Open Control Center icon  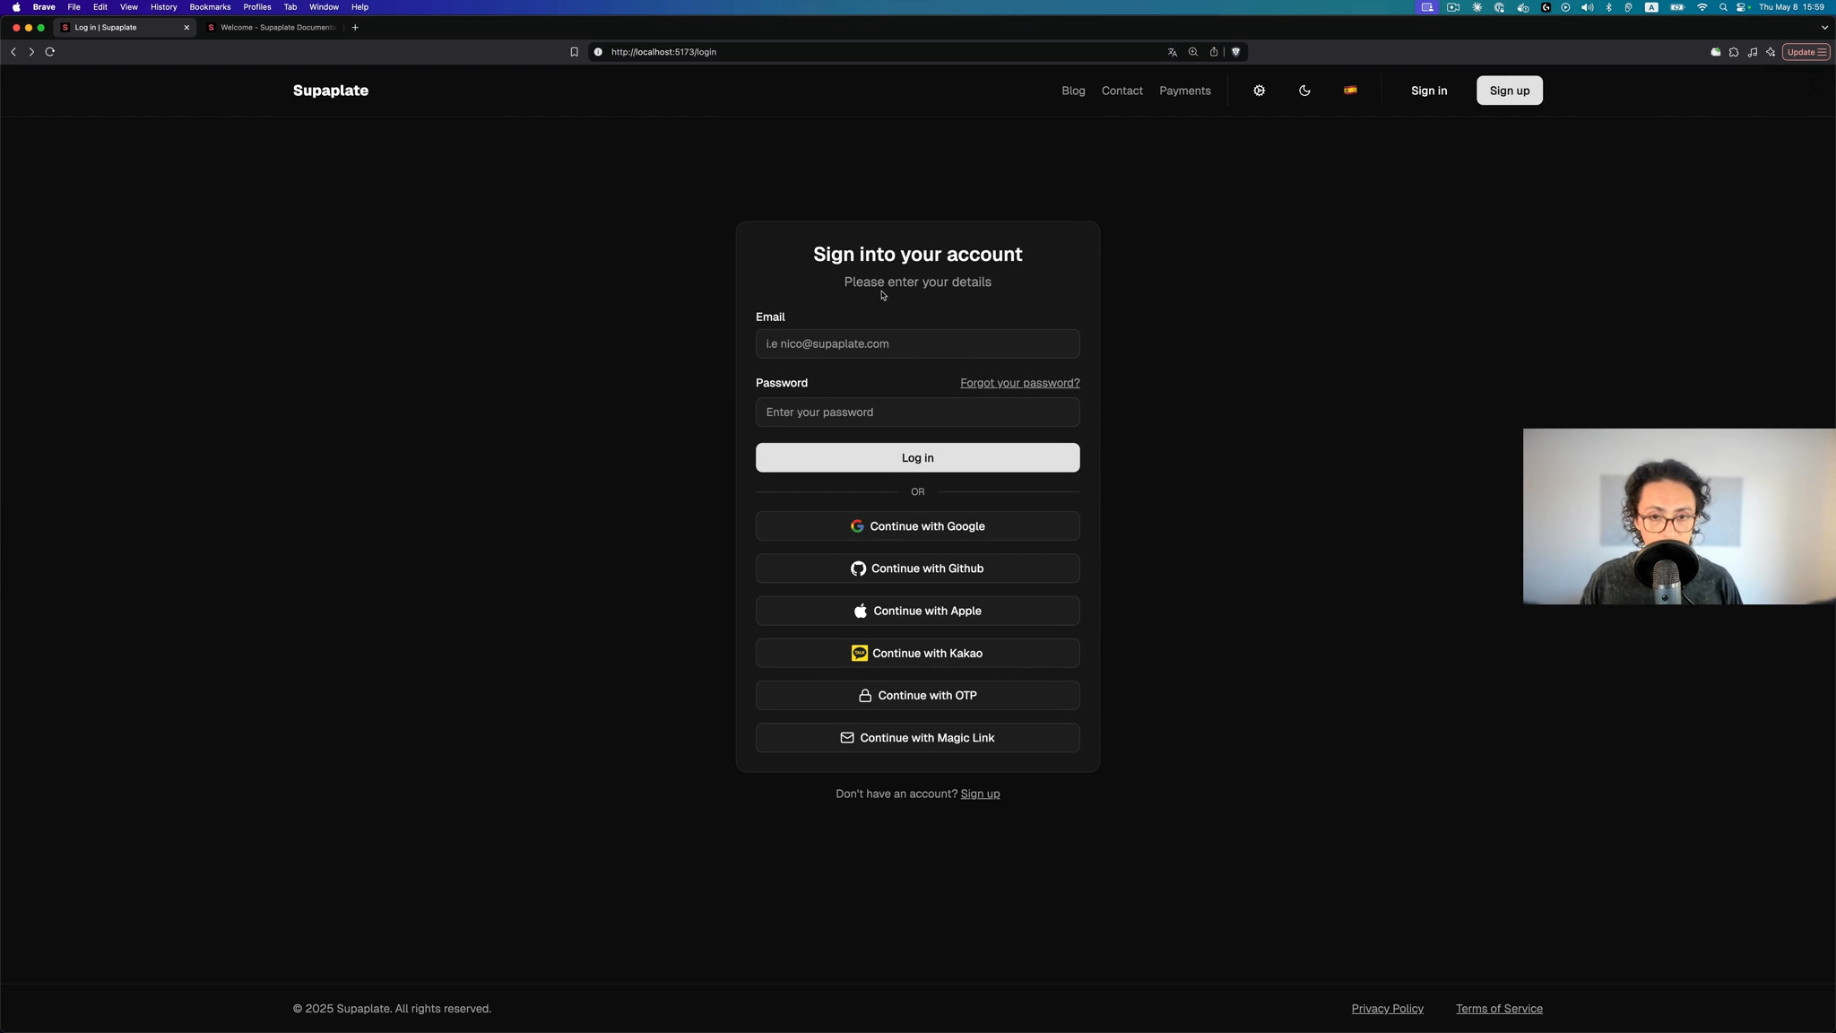(1743, 7)
